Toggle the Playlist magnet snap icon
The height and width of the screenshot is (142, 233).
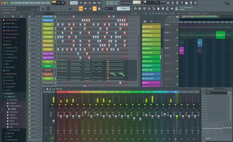point(146,14)
